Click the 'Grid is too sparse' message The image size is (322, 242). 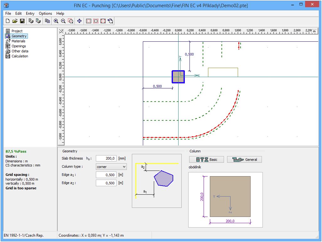coord(21,188)
